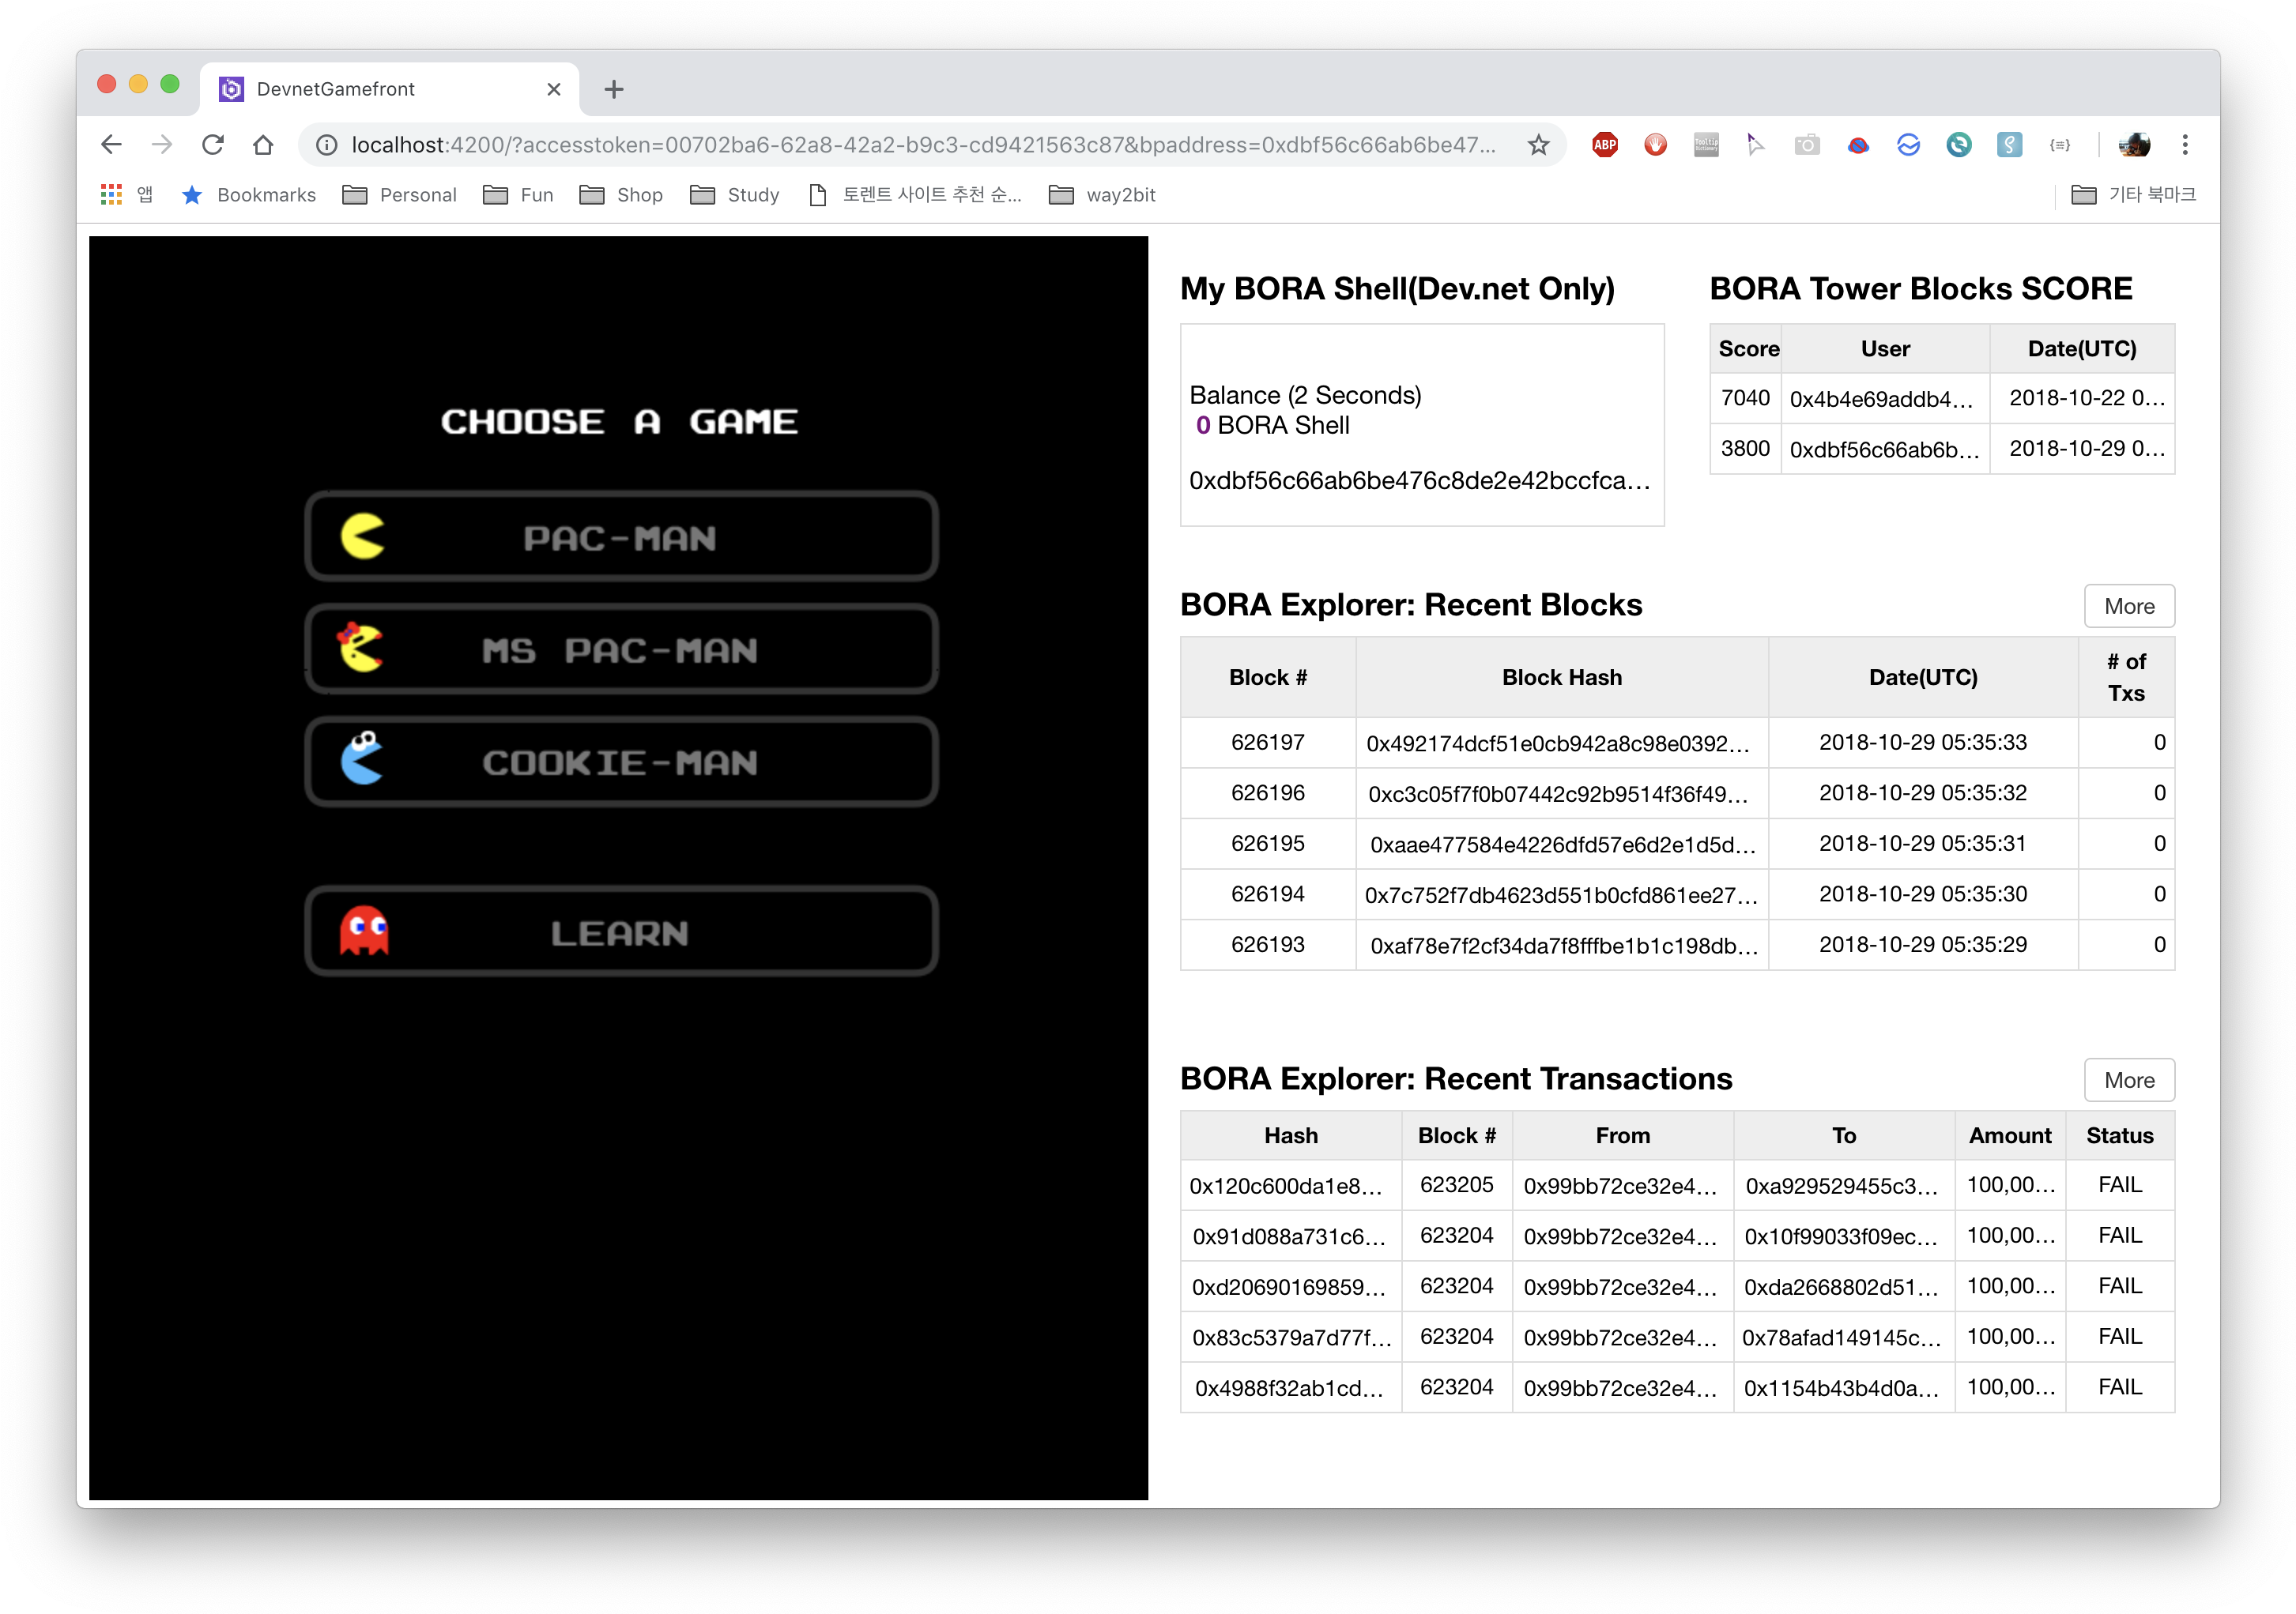The height and width of the screenshot is (1614, 2296).
Task: Click the browser back arrow
Action: point(111,145)
